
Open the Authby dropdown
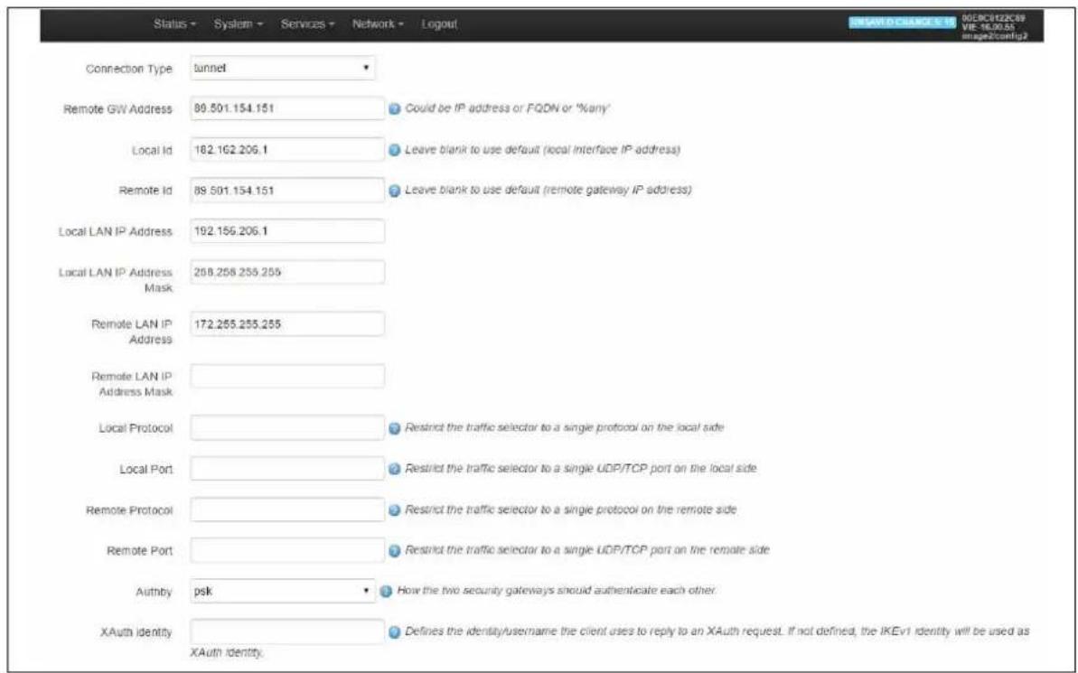[x=283, y=591]
